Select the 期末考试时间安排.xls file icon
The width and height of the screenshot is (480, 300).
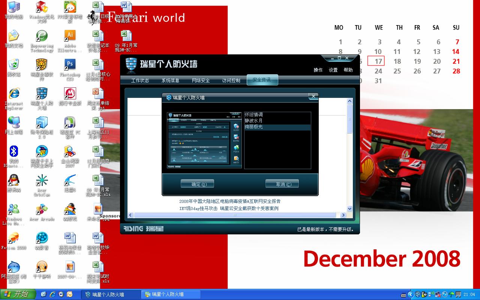point(98,272)
